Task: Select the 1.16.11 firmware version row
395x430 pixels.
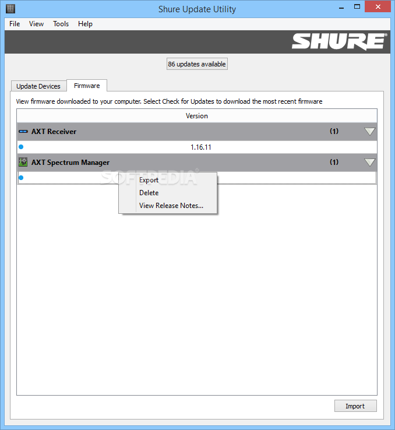Action: click(x=197, y=147)
